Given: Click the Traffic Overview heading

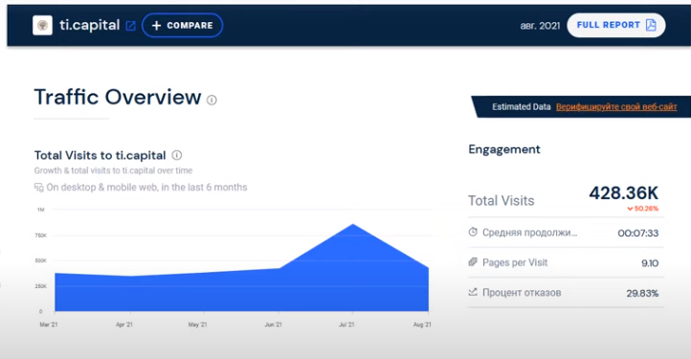Looking at the screenshot, I should point(118,97).
